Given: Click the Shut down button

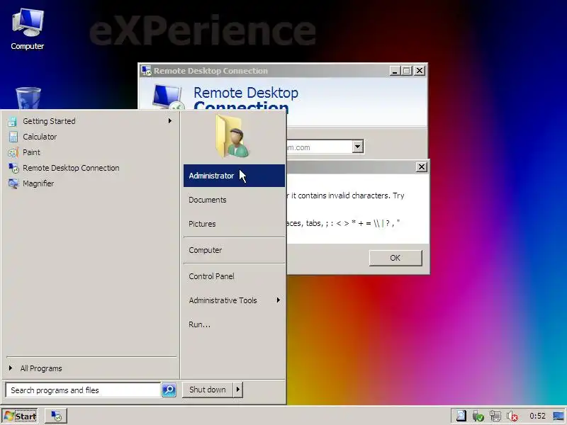Looking at the screenshot, I should [208, 390].
